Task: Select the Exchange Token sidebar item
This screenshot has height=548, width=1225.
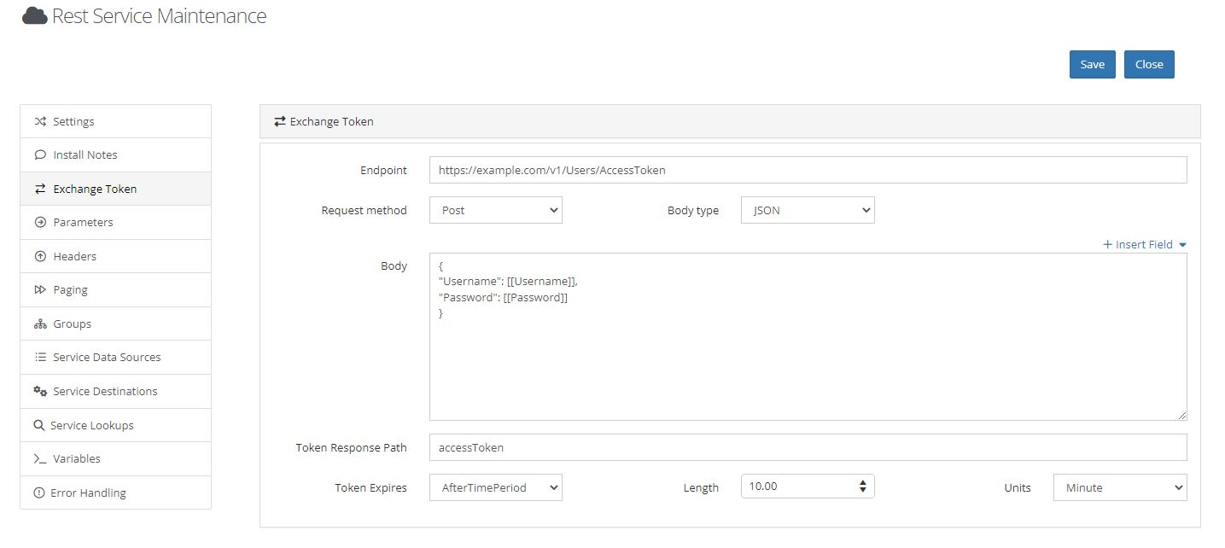Action: pos(115,189)
